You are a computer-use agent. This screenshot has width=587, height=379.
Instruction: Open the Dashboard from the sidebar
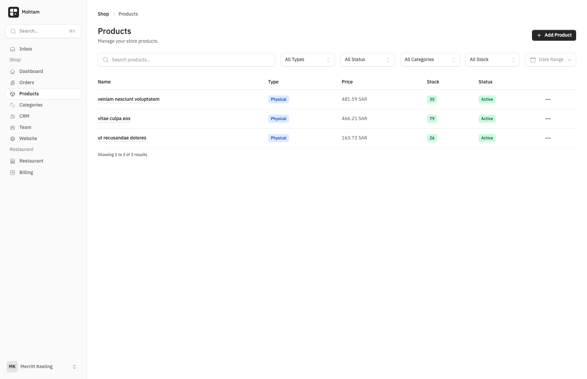pos(31,71)
